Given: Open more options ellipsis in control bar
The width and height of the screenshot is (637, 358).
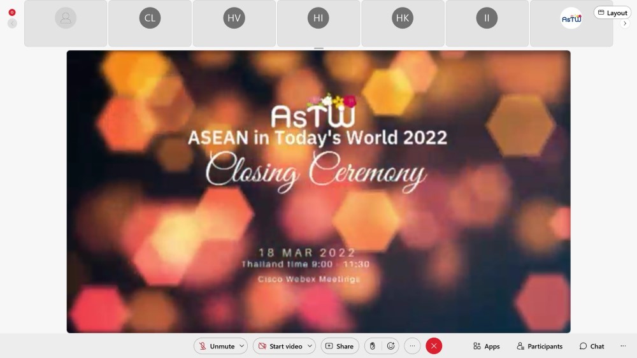Looking at the screenshot, I should coord(412,347).
